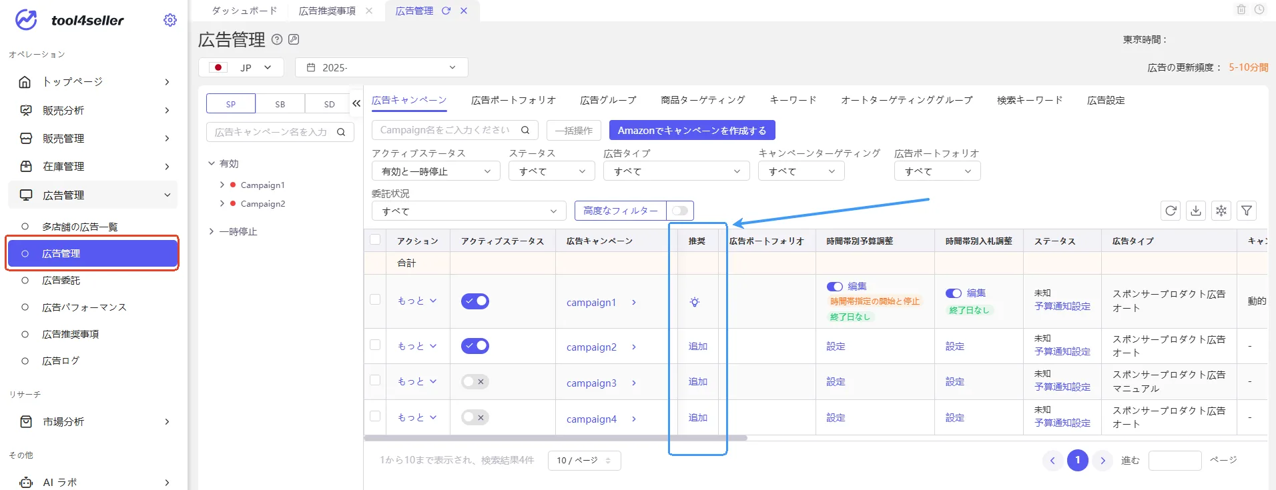The width and height of the screenshot is (1276, 490).
Task: Open the settings gear beside tool4seller logo
Action: click(170, 20)
